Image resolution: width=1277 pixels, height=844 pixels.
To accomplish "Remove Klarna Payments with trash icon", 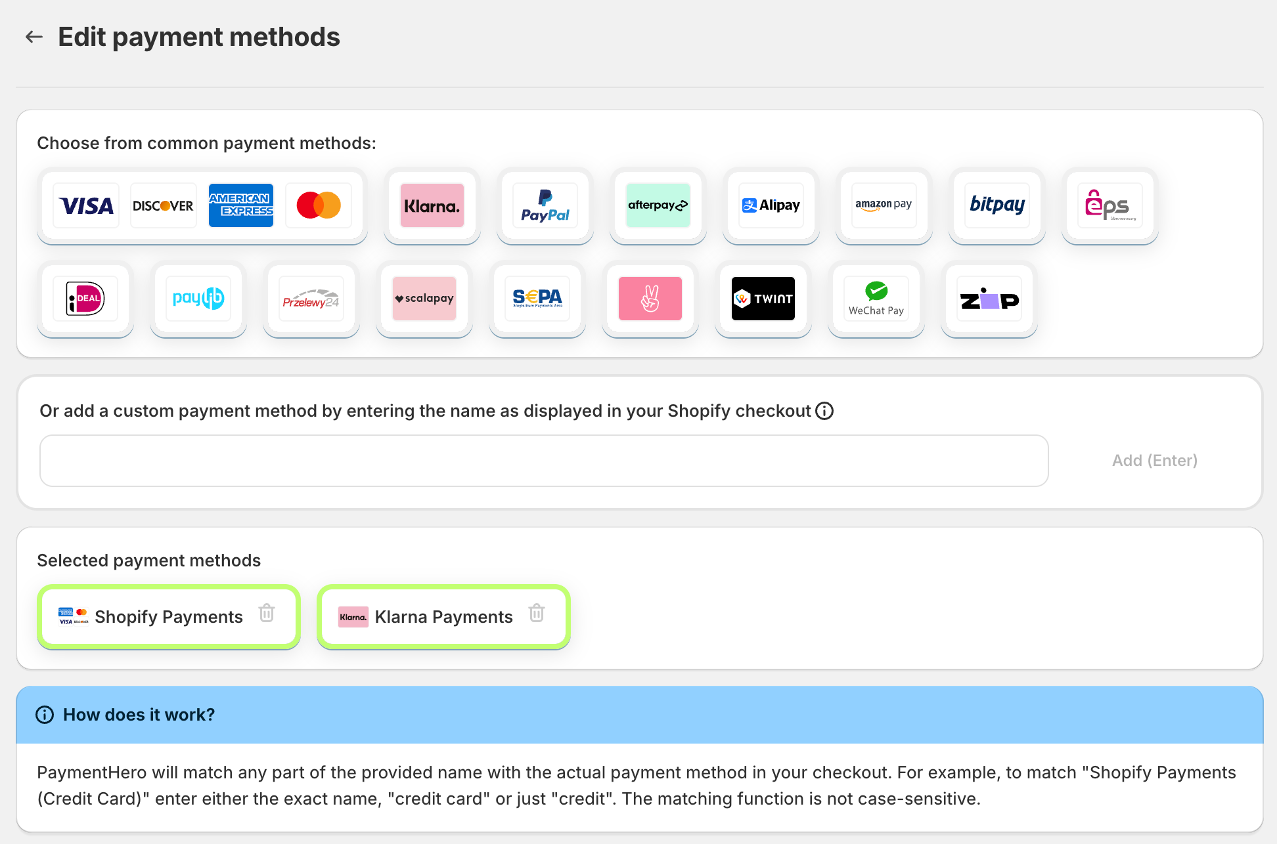I will pyautogui.click(x=537, y=613).
